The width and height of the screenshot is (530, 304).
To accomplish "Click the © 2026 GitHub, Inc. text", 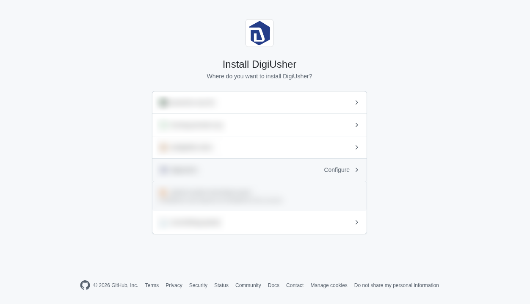I will click(x=116, y=285).
